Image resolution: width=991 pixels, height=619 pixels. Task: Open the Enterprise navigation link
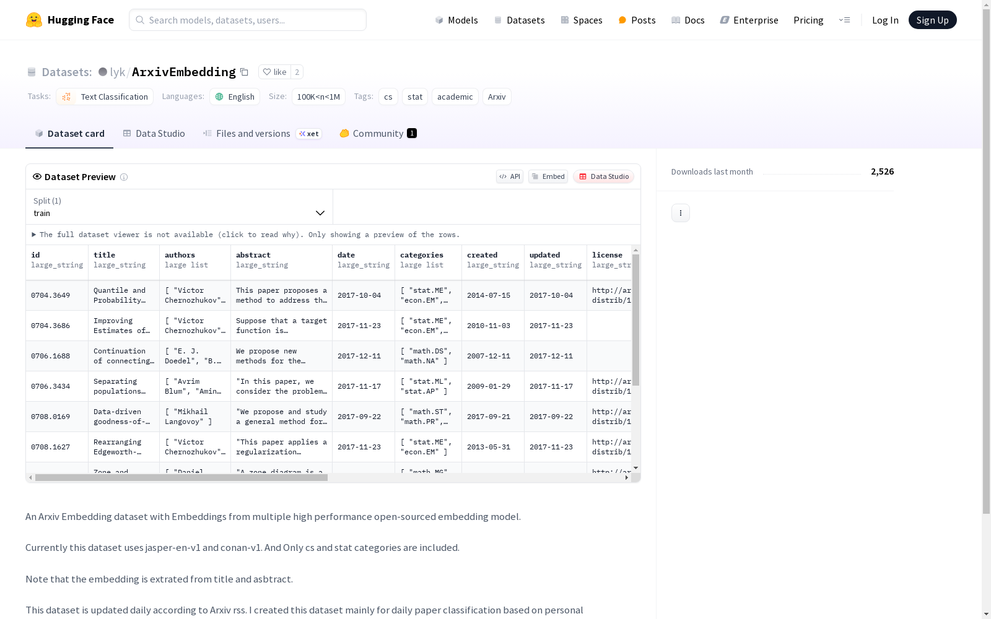click(749, 20)
